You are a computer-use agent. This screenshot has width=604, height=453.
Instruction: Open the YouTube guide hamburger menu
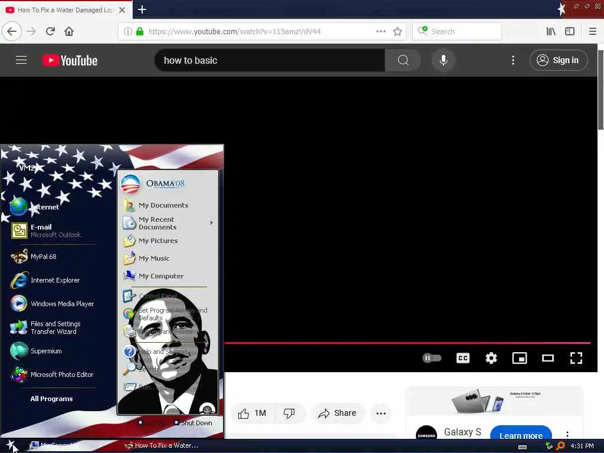pos(21,60)
